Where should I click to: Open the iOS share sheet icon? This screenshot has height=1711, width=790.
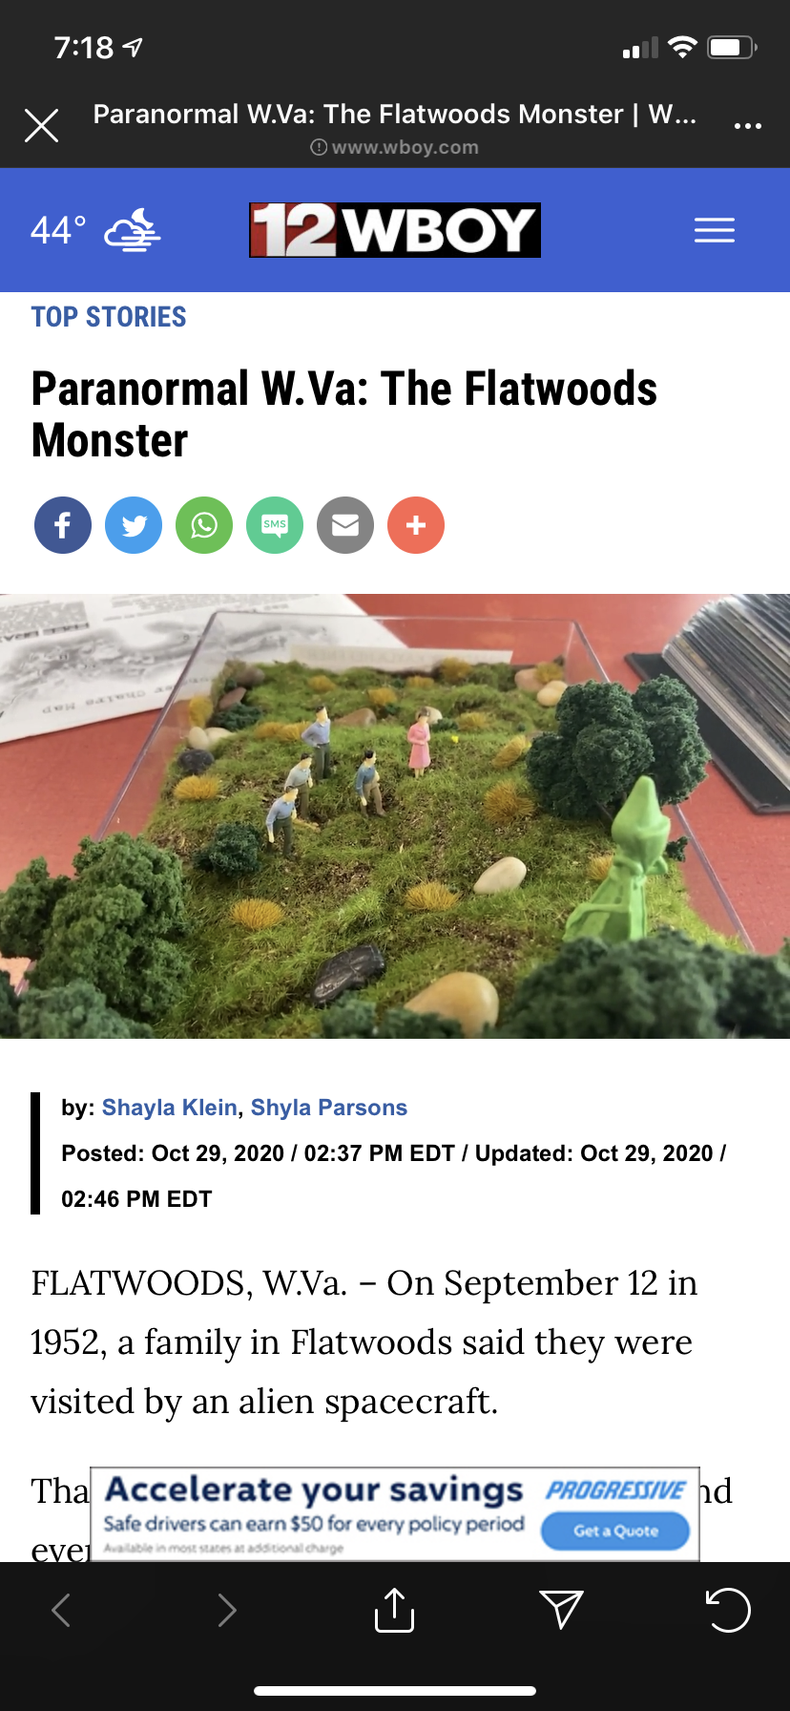pyautogui.click(x=394, y=1610)
